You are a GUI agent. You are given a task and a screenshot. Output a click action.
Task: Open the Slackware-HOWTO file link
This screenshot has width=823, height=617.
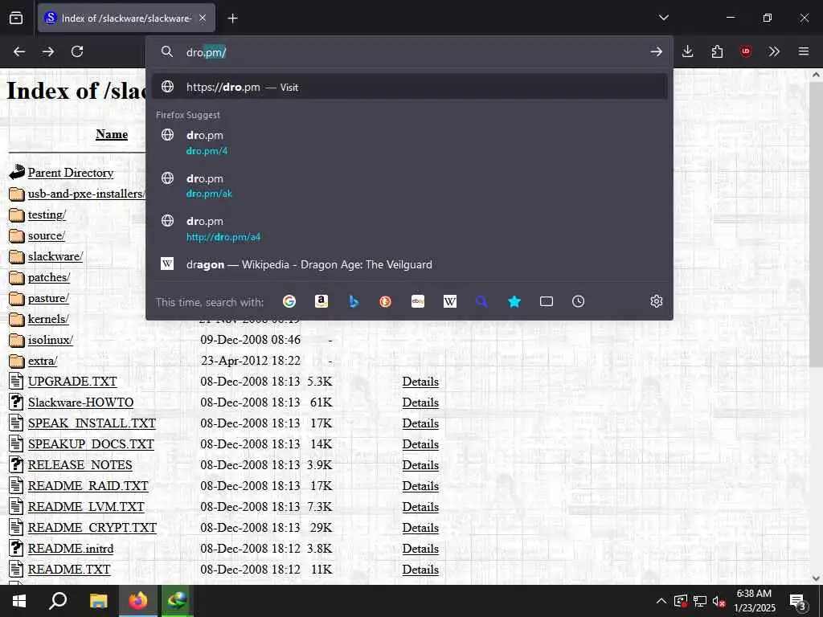[x=81, y=402]
